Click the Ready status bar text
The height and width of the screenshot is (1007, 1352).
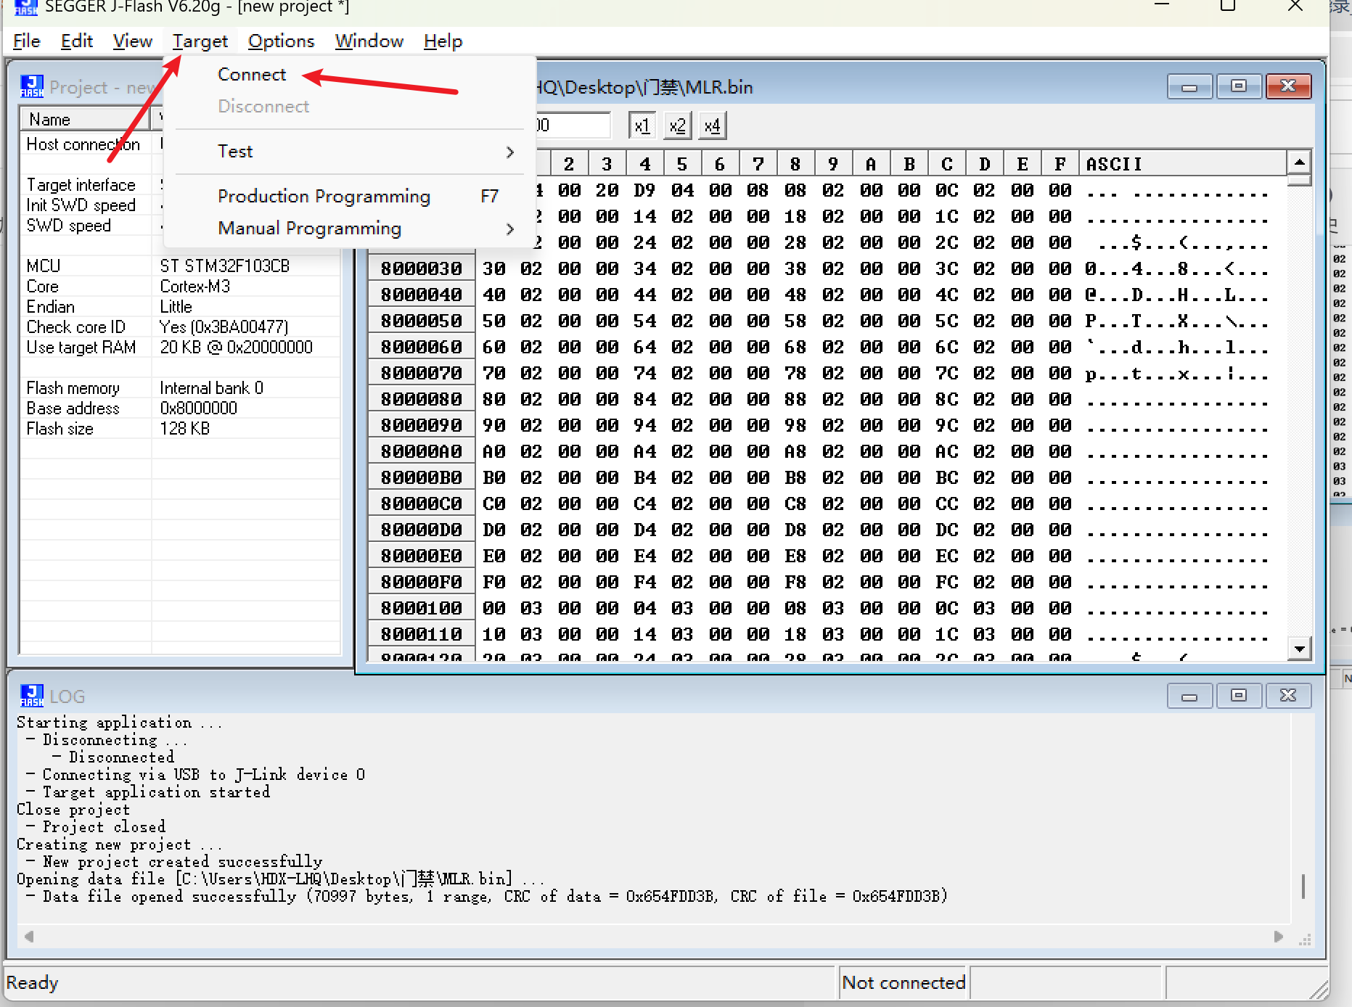[33, 983]
